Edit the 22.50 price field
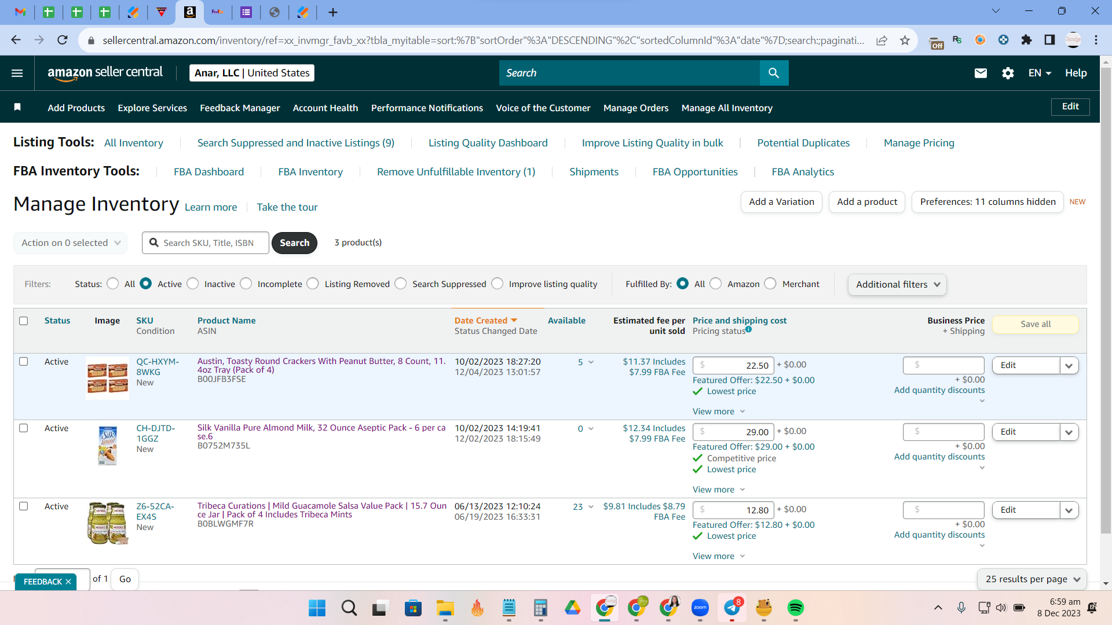Image resolution: width=1112 pixels, height=625 pixels. click(734, 365)
